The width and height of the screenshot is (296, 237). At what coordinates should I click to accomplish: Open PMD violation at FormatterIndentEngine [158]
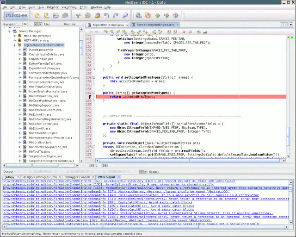click(x=109, y=184)
